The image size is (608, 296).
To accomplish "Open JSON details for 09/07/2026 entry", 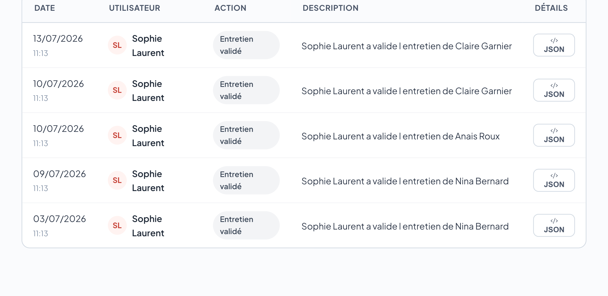I will pos(554,180).
